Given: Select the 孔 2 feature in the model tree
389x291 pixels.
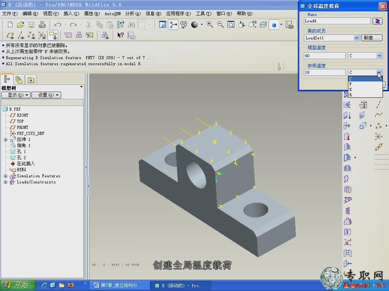Looking at the screenshot, I should pyautogui.click(x=21, y=158).
